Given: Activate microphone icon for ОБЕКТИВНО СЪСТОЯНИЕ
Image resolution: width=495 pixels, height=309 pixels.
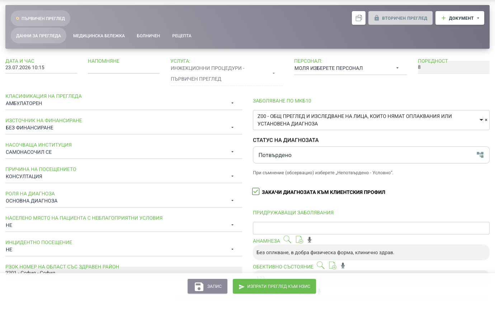Looking at the screenshot, I should point(343,266).
